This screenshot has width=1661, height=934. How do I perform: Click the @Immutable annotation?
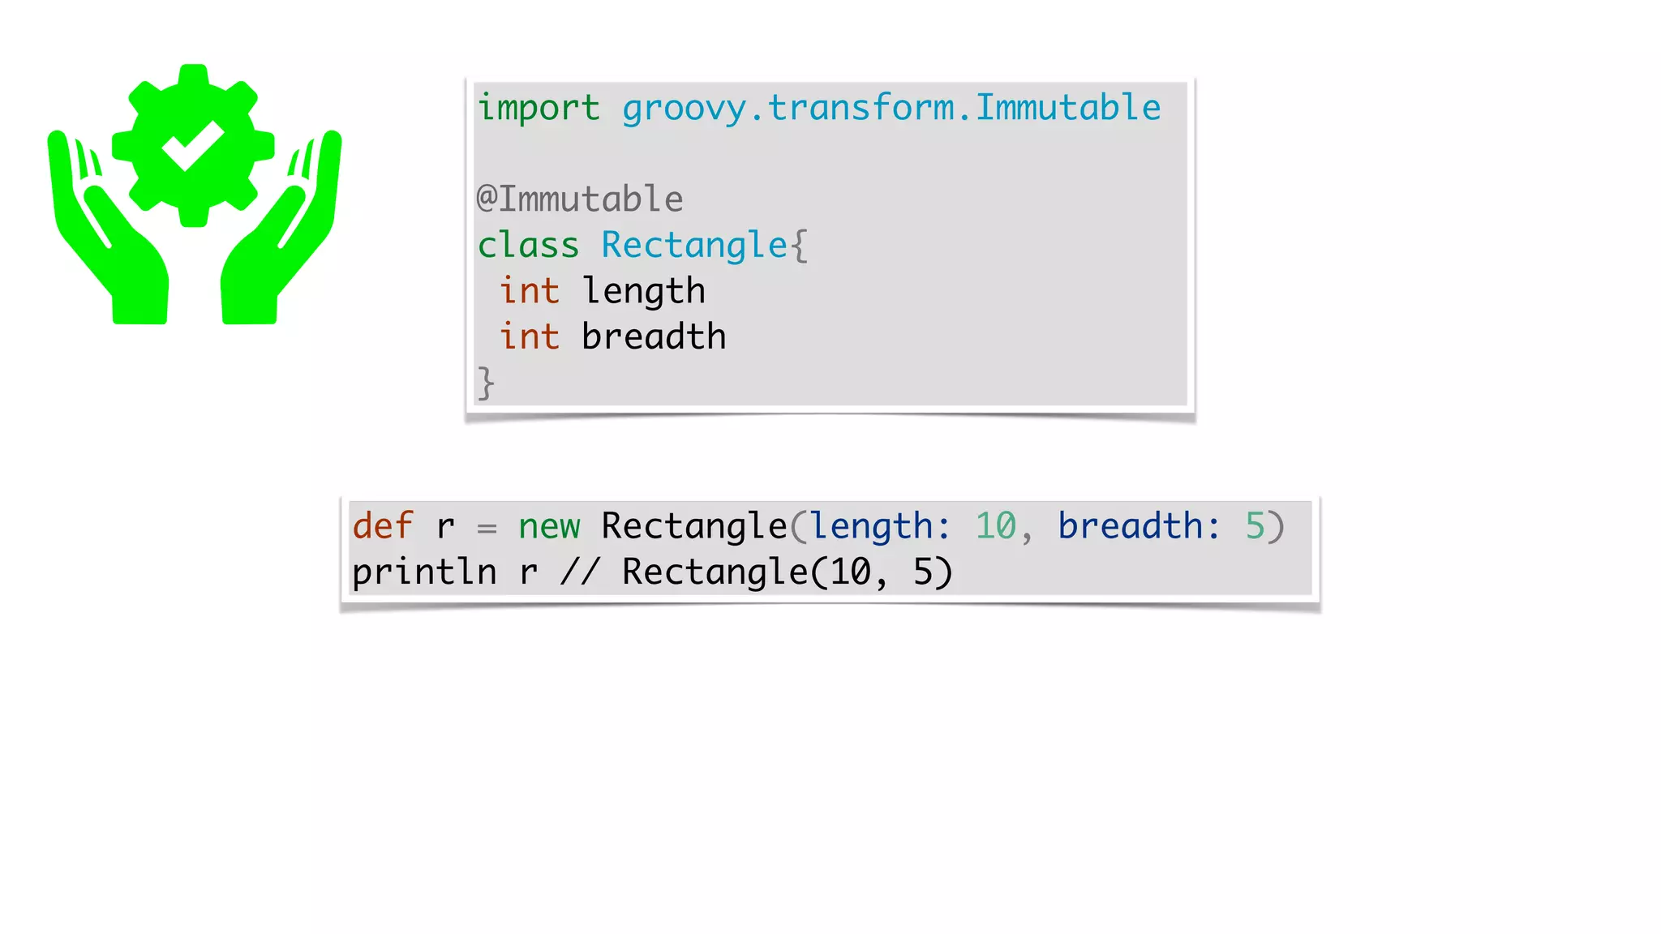(x=580, y=199)
